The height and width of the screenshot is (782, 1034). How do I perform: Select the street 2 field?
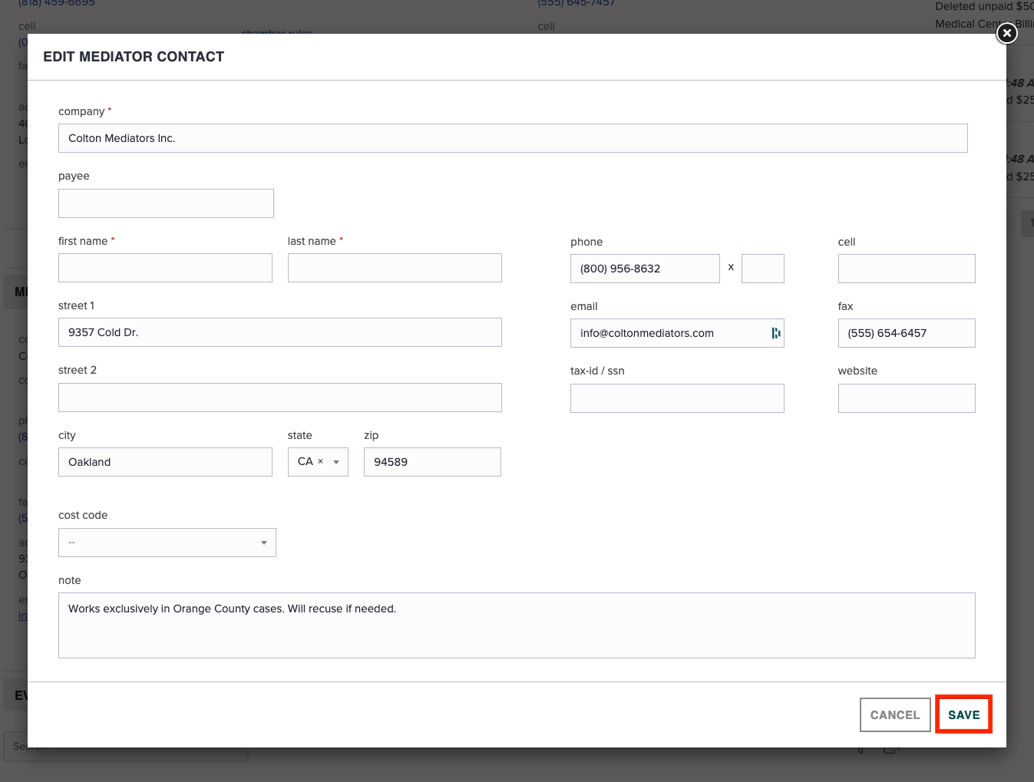pos(280,398)
